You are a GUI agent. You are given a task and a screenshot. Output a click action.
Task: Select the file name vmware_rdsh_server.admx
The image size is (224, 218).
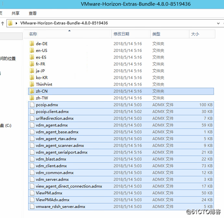[x=60, y=207]
